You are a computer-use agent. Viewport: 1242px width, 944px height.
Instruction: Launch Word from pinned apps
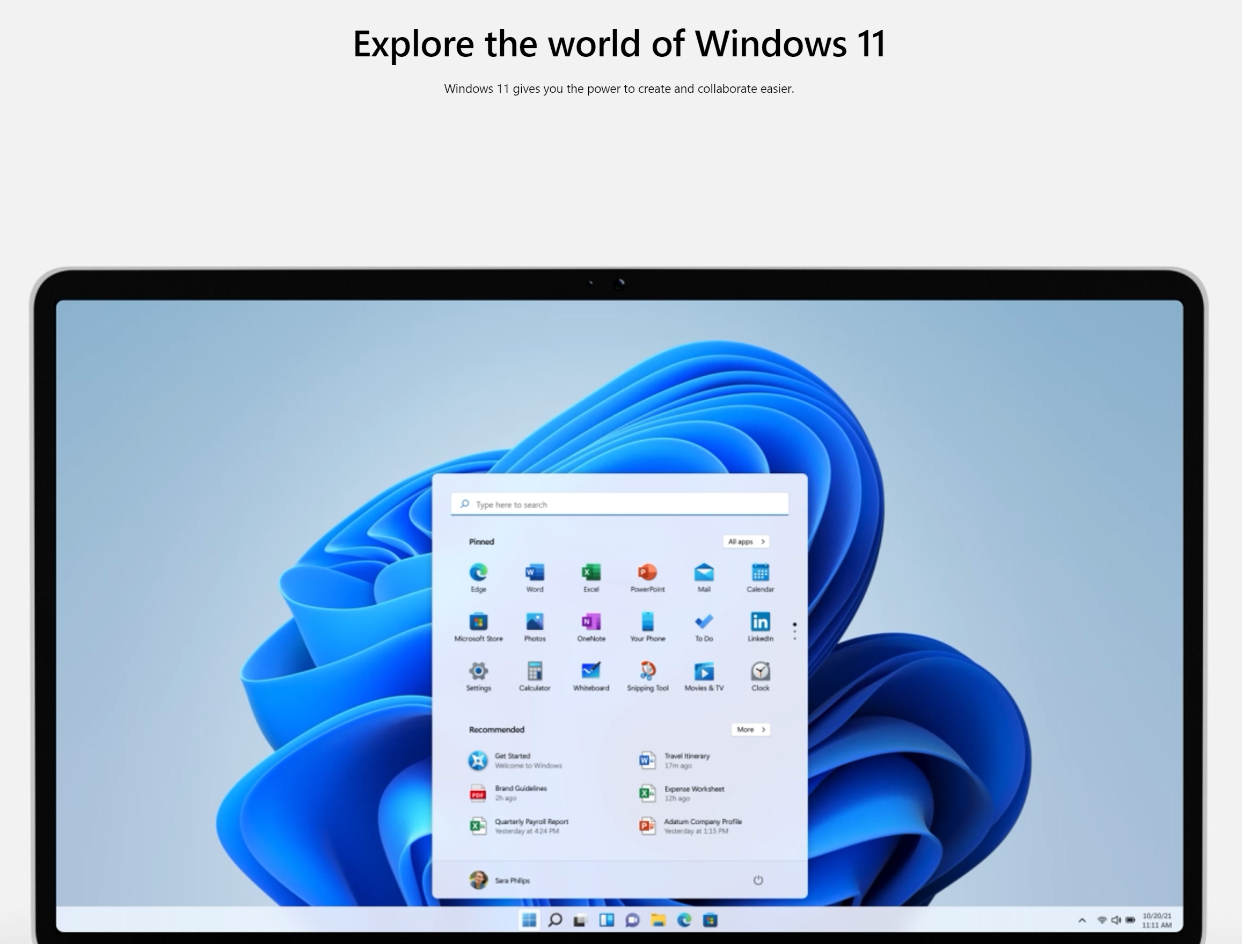pyautogui.click(x=535, y=577)
